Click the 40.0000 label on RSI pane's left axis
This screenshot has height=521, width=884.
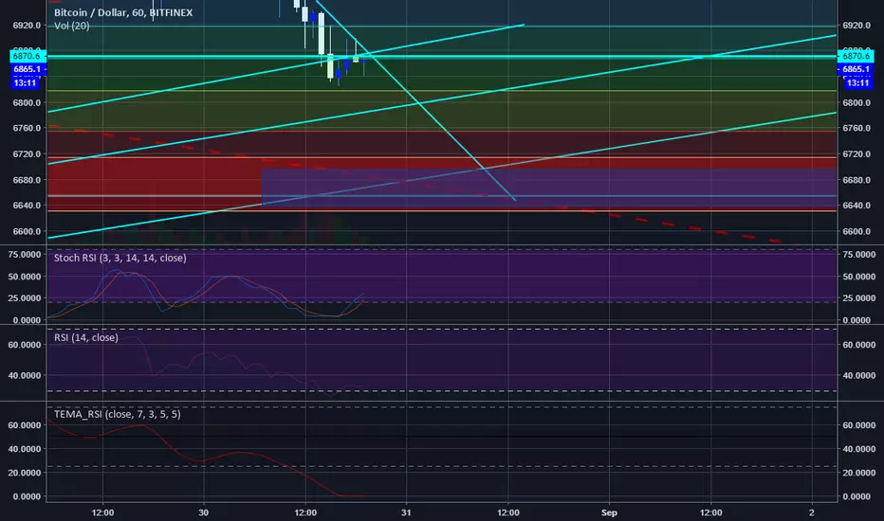25,375
